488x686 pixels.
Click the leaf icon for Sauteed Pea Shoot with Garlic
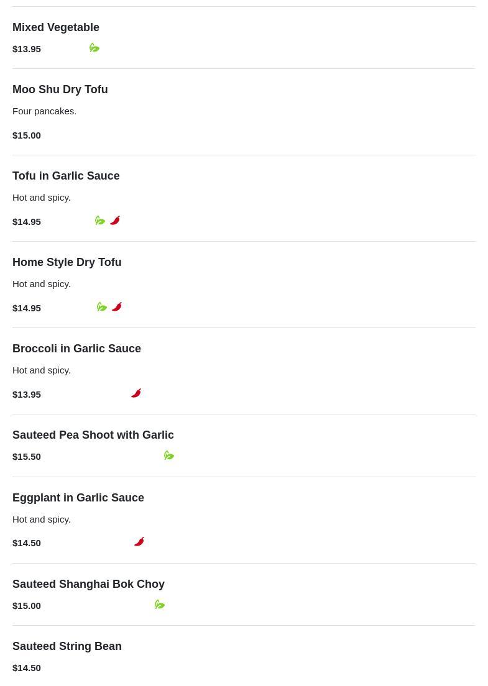pos(169,455)
